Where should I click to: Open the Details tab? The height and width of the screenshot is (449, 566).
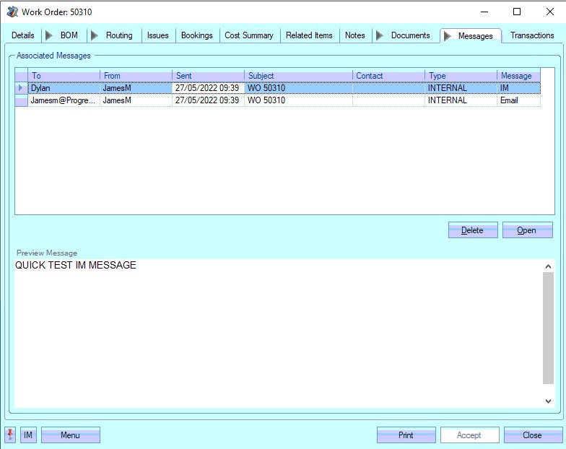click(23, 35)
